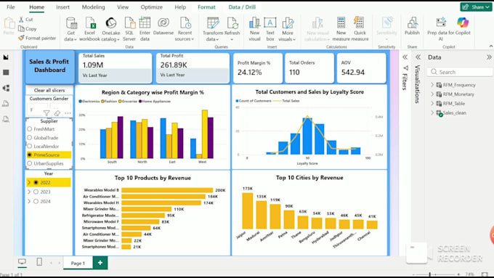Open OneLake catalog
Viewport: 494px width, 278px height.
(x=110, y=28)
